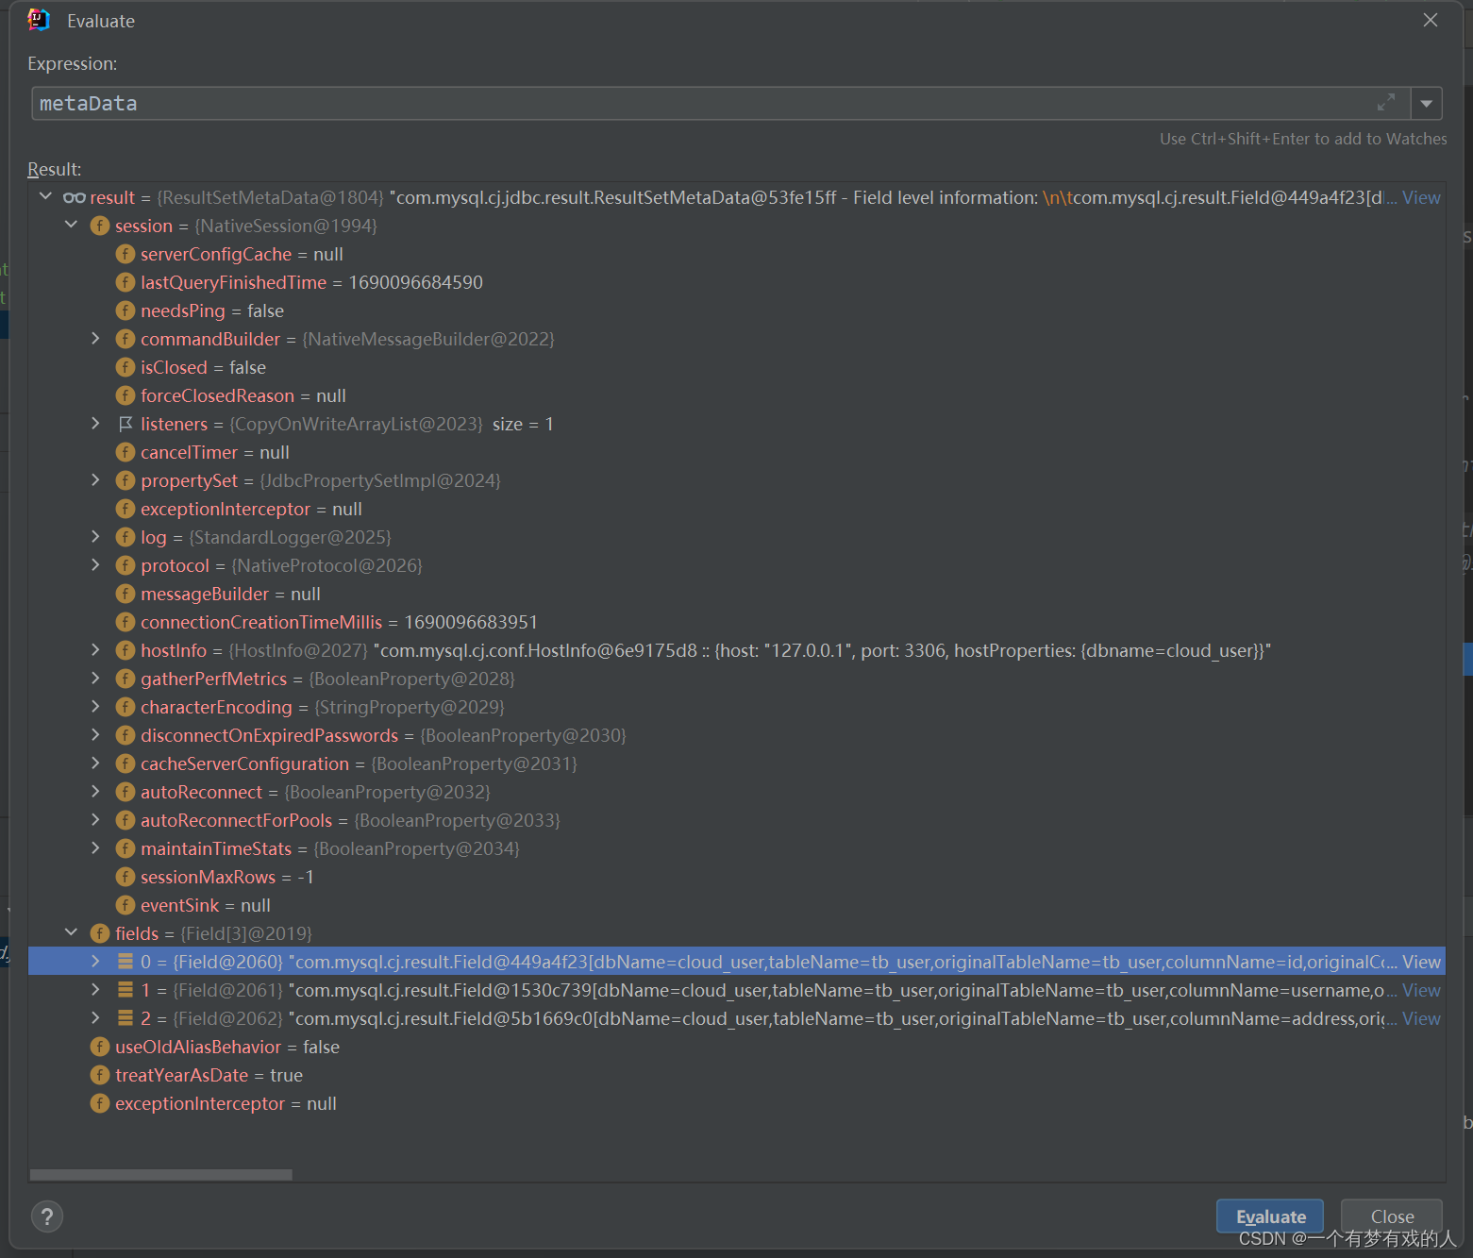Select the 'treatYearAsDate = true' row

pyautogui.click(x=737, y=1075)
